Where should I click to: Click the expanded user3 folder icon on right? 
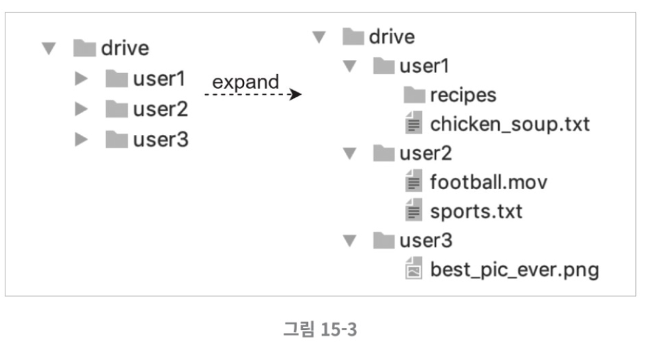(x=384, y=240)
